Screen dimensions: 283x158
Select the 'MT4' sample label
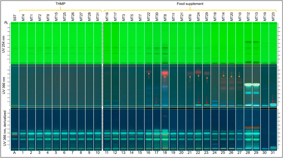(x=23, y=18)
